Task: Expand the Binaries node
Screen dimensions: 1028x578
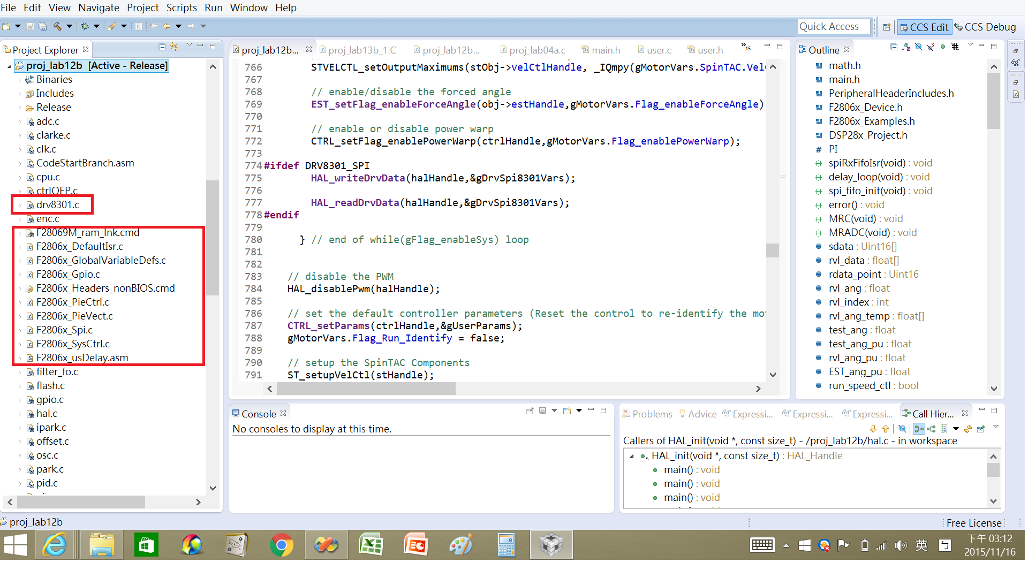Action: 20,80
